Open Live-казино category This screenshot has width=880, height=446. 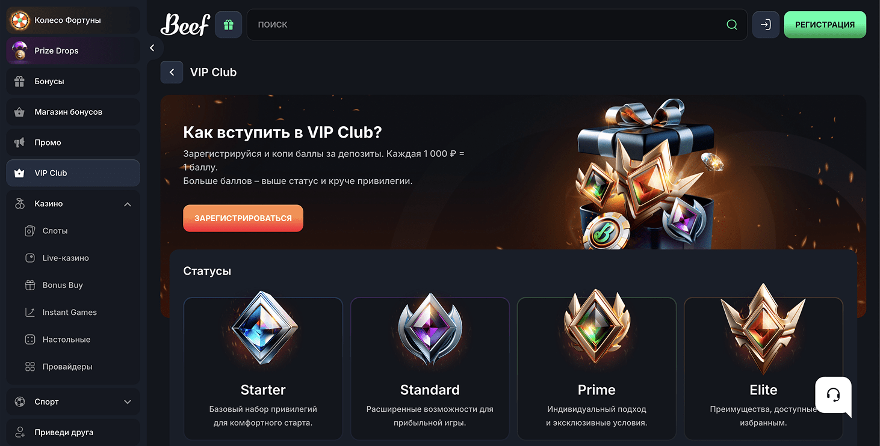(x=65, y=258)
